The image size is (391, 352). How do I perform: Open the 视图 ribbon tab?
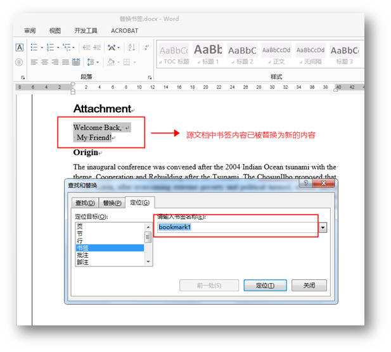coord(55,30)
